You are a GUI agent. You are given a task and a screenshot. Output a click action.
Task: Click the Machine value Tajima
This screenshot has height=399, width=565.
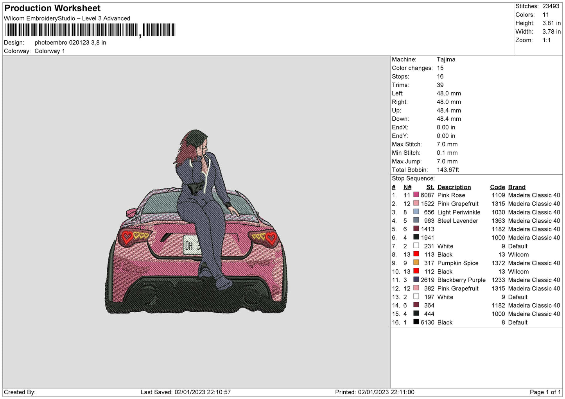(x=446, y=59)
